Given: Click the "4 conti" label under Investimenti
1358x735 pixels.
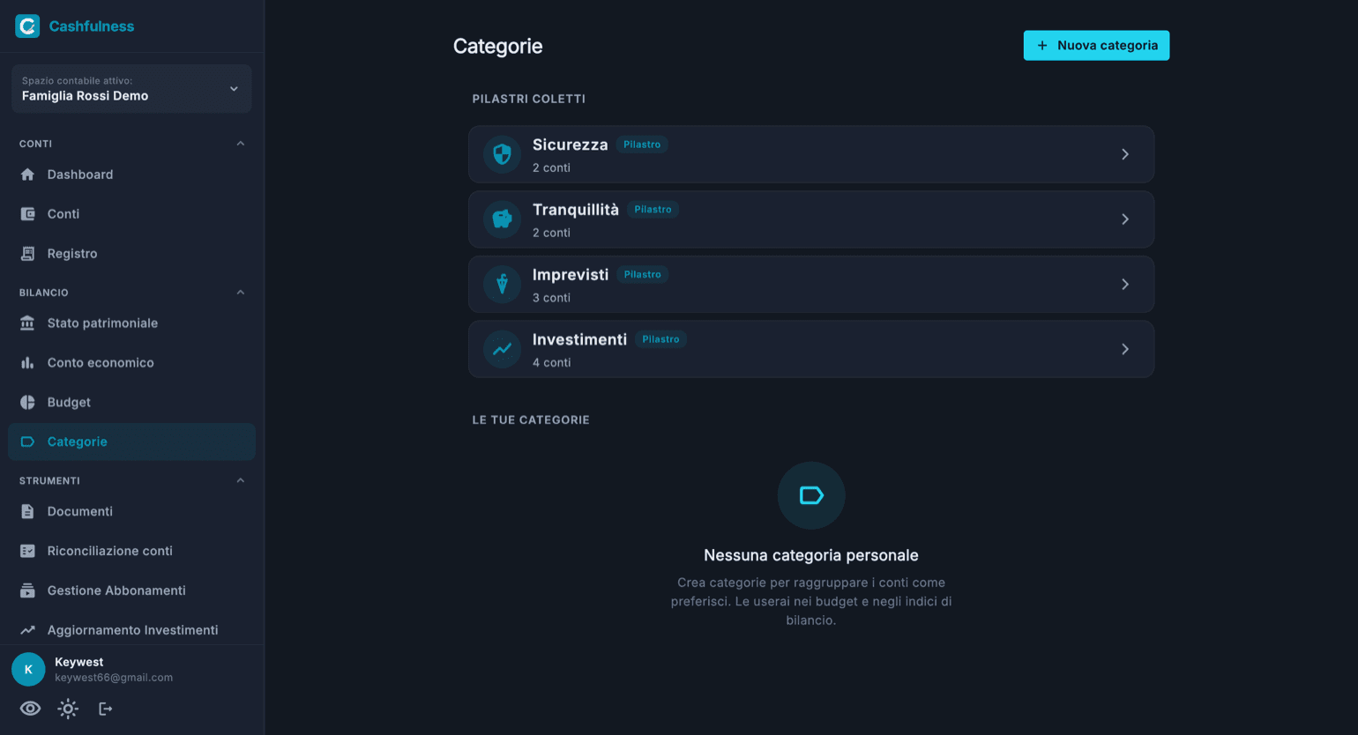Looking at the screenshot, I should pyautogui.click(x=551, y=363).
